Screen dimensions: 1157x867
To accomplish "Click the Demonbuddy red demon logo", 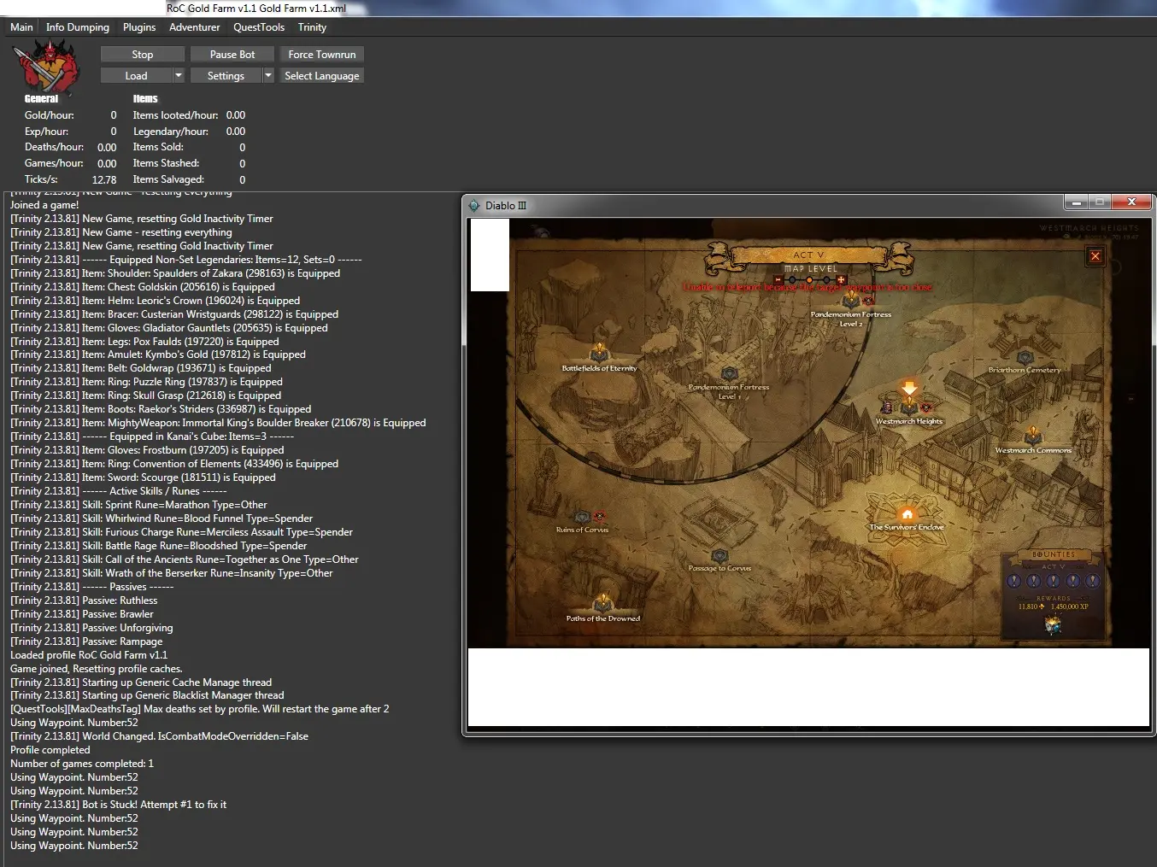I will point(46,66).
